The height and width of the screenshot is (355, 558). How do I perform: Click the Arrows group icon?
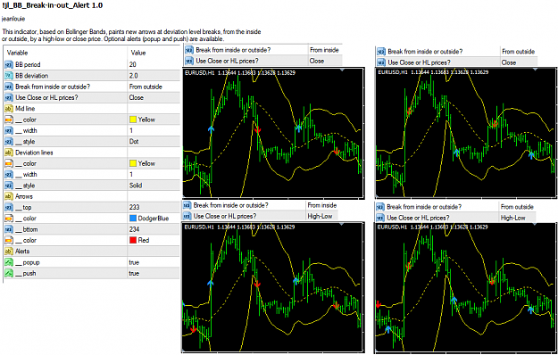pyautogui.click(x=9, y=196)
